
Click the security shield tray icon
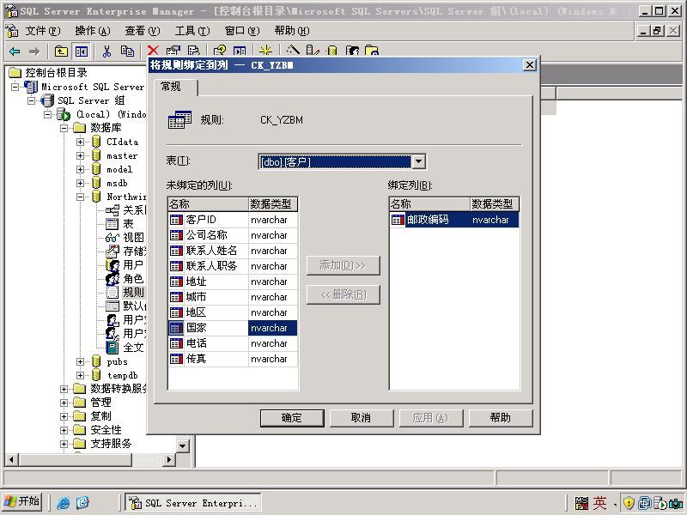click(x=629, y=503)
